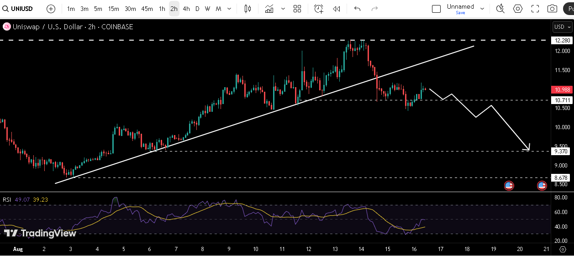Save the chart layout
The width and height of the screenshot is (574, 256).
coord(460,13)
